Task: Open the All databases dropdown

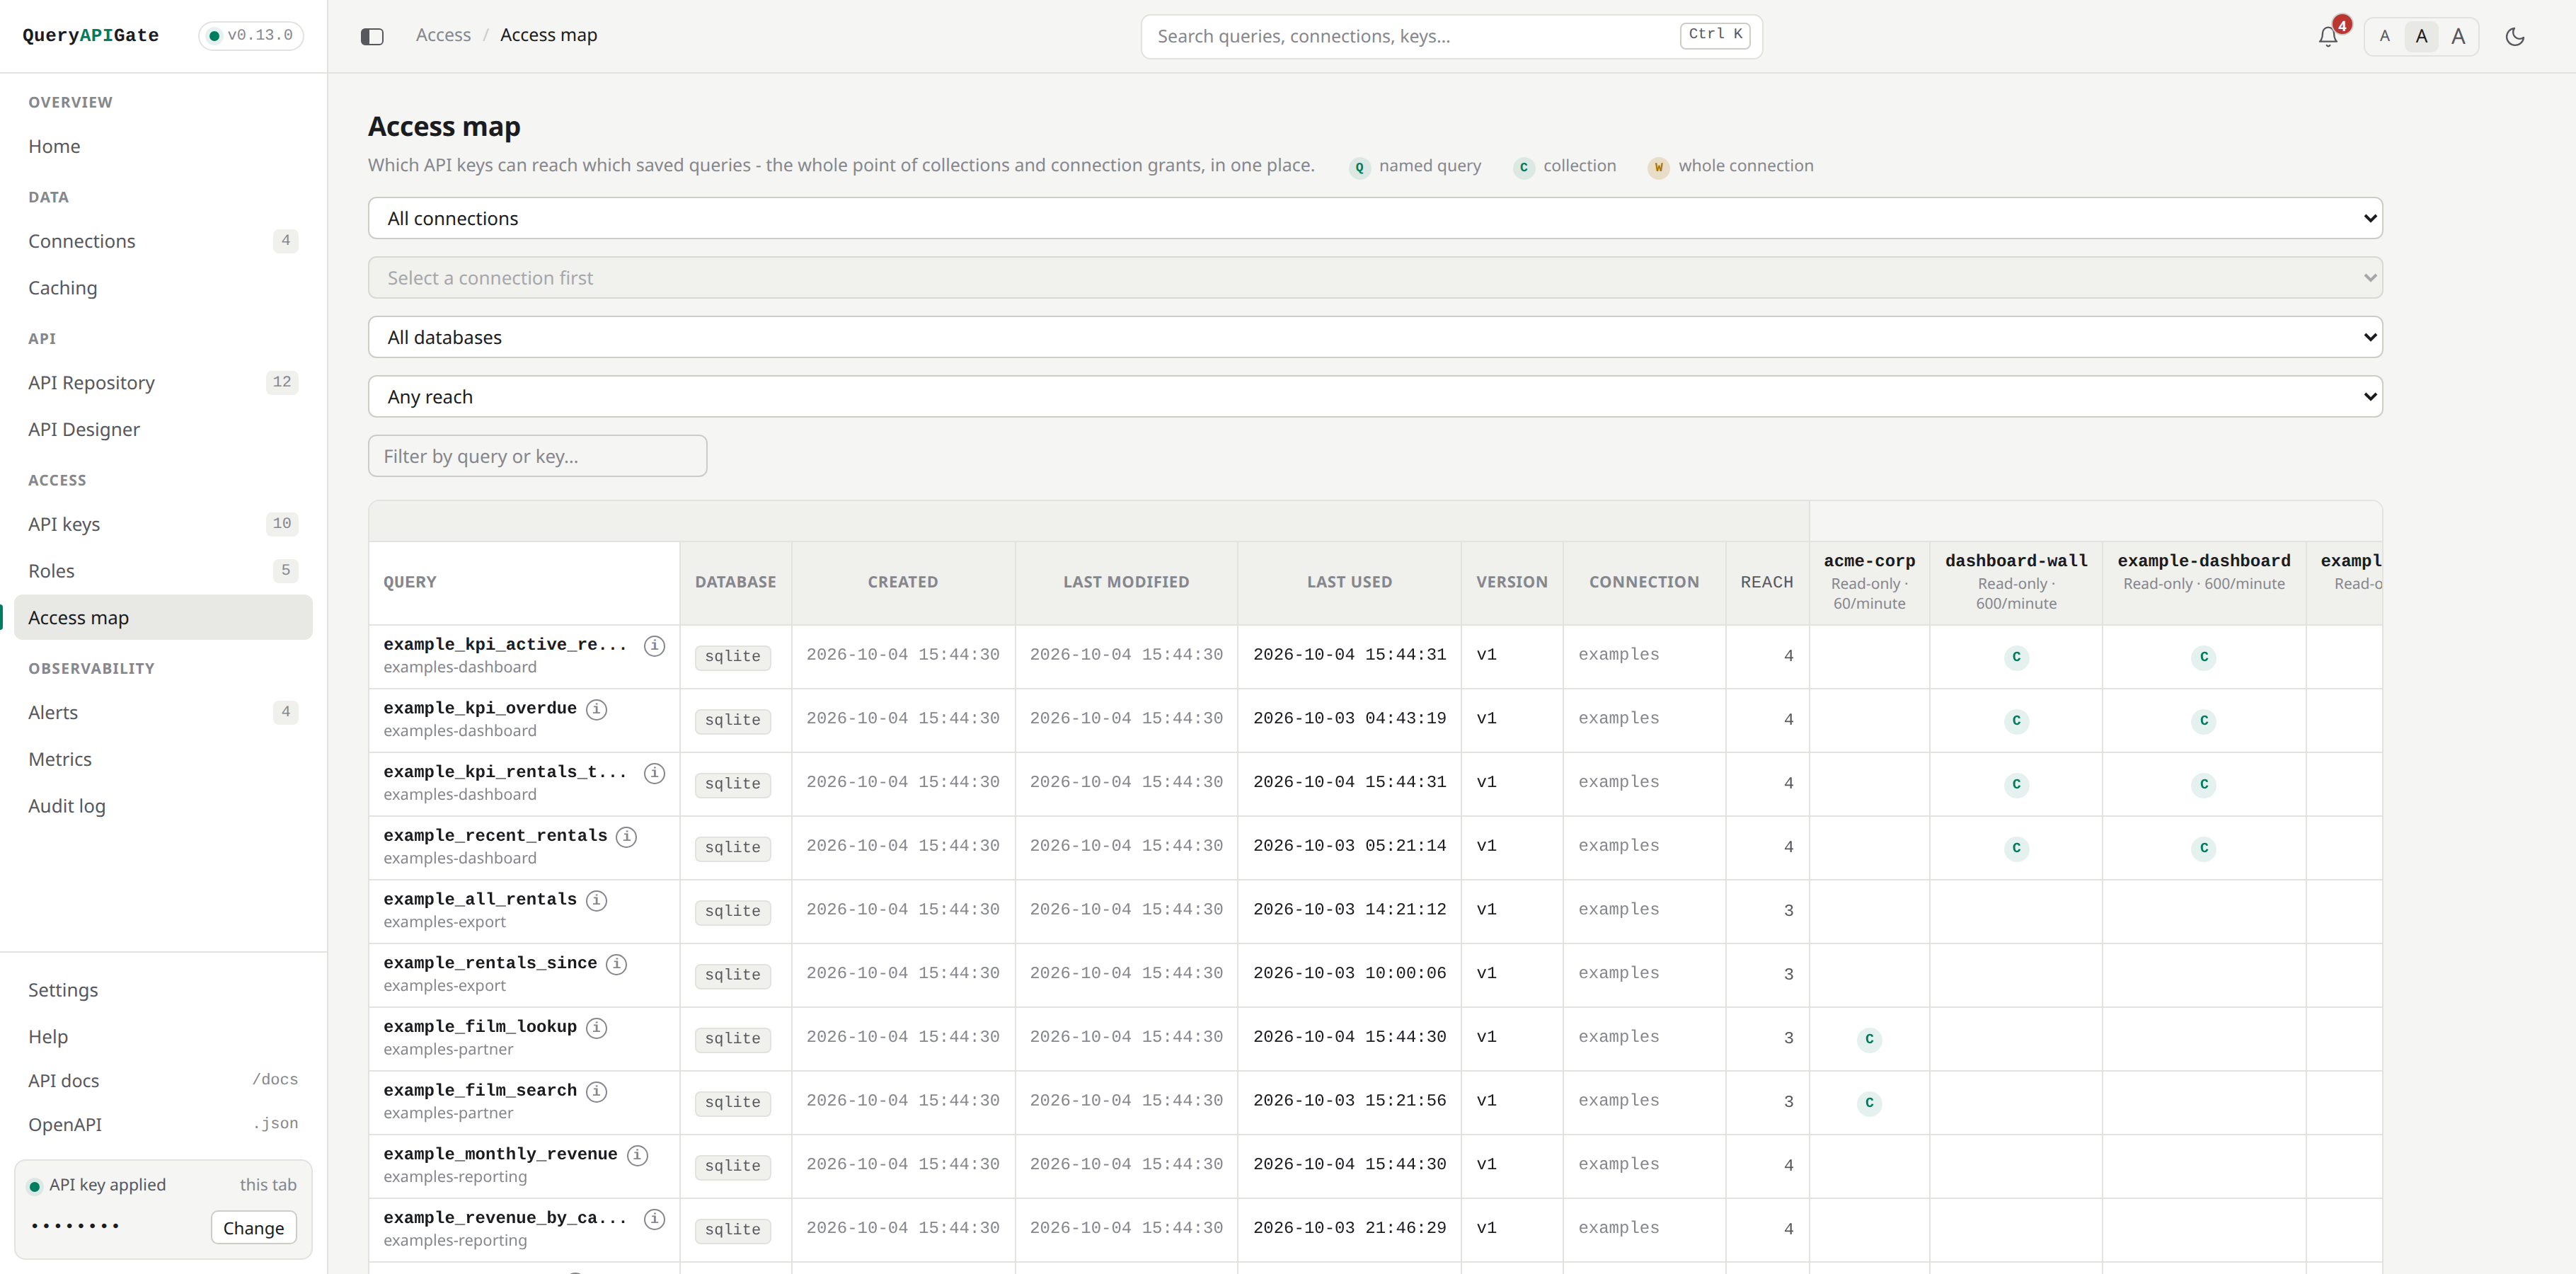Action: (x=1375, y=337)
